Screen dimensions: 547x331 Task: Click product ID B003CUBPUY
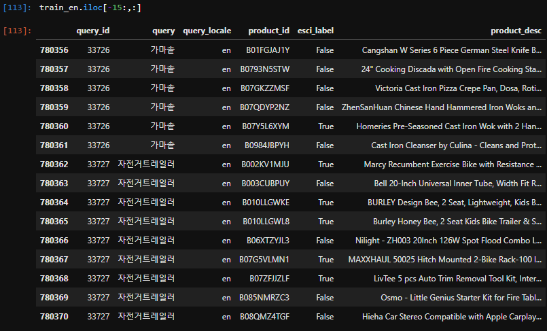(266, 183)
